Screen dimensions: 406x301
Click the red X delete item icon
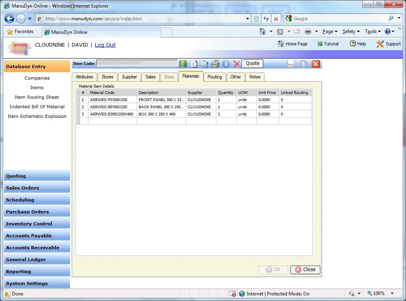pos(236,64)
